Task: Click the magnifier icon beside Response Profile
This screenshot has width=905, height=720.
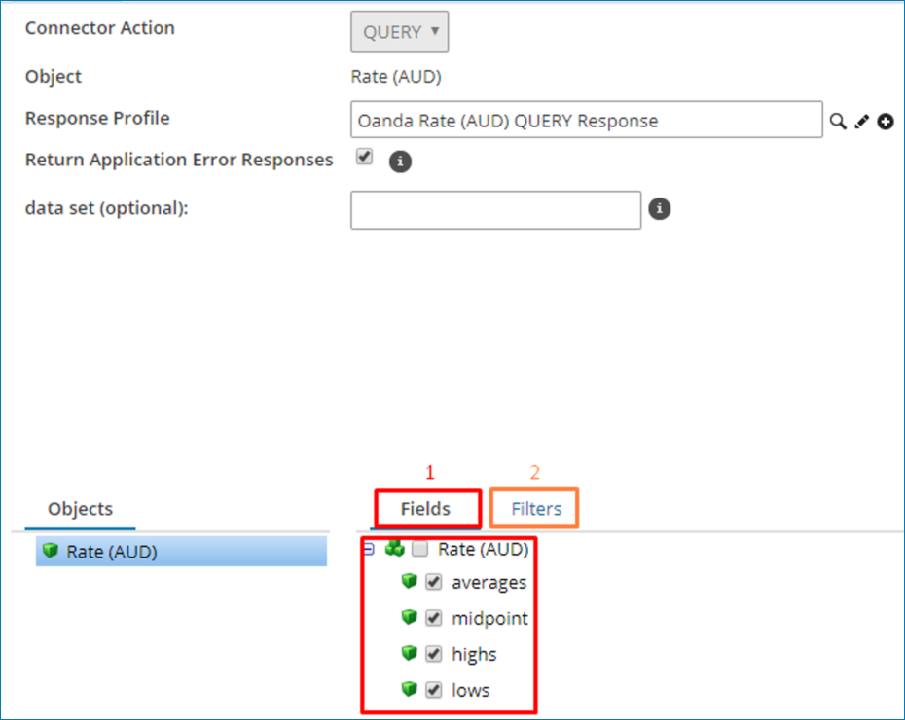Action: 837,122
